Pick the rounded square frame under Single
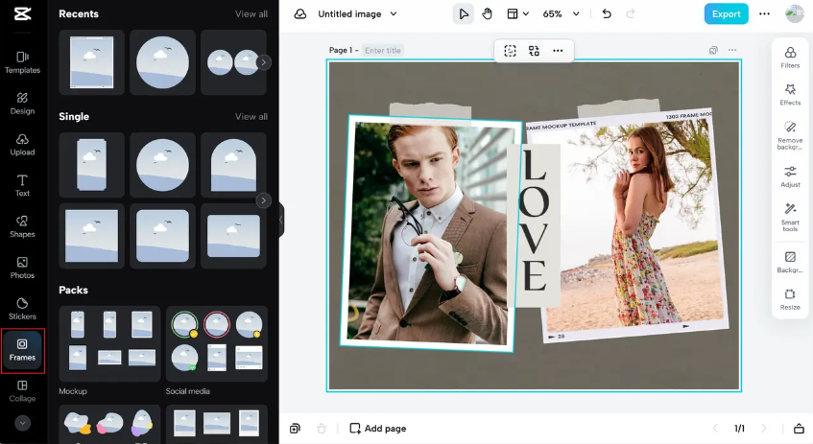This screenshot has width=813, height=444. click(162, 236)
